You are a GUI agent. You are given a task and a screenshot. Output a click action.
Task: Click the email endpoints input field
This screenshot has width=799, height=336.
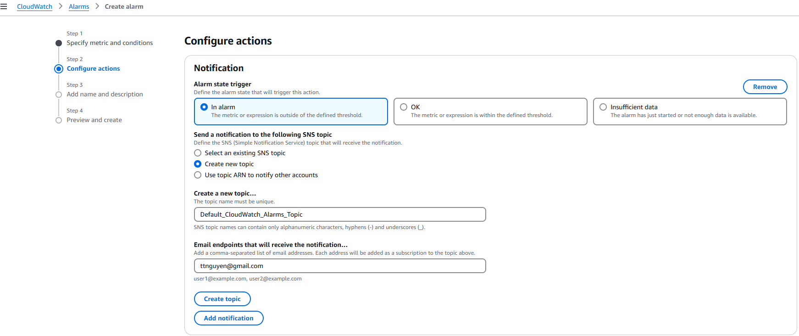pos(339,266)
